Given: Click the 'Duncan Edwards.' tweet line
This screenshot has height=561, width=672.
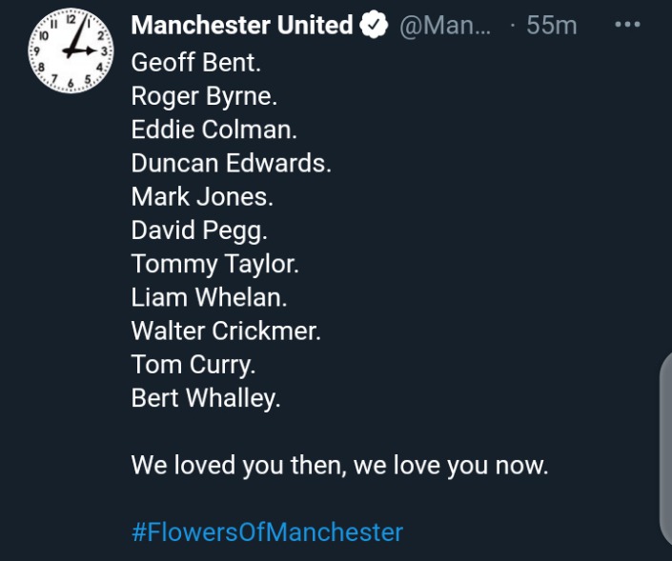Looking at the screenshot, I should 231,163.
